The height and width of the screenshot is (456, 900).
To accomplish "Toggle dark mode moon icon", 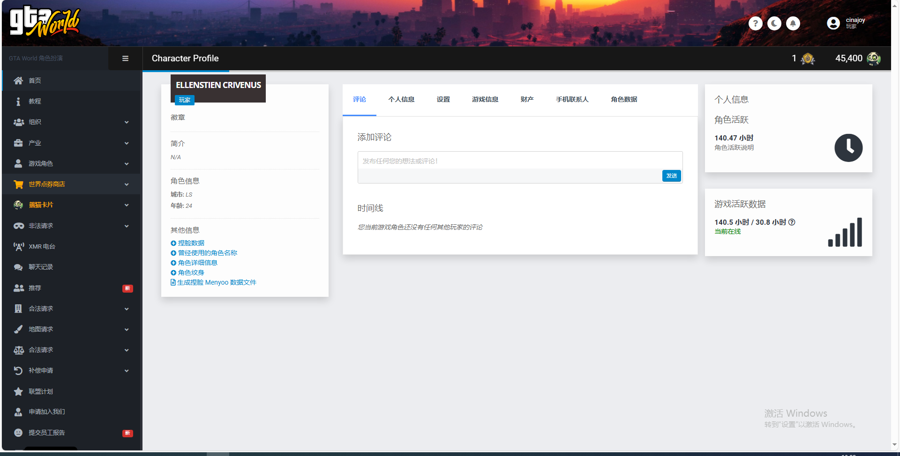I will pyautogui.click(x=774, y=23).
